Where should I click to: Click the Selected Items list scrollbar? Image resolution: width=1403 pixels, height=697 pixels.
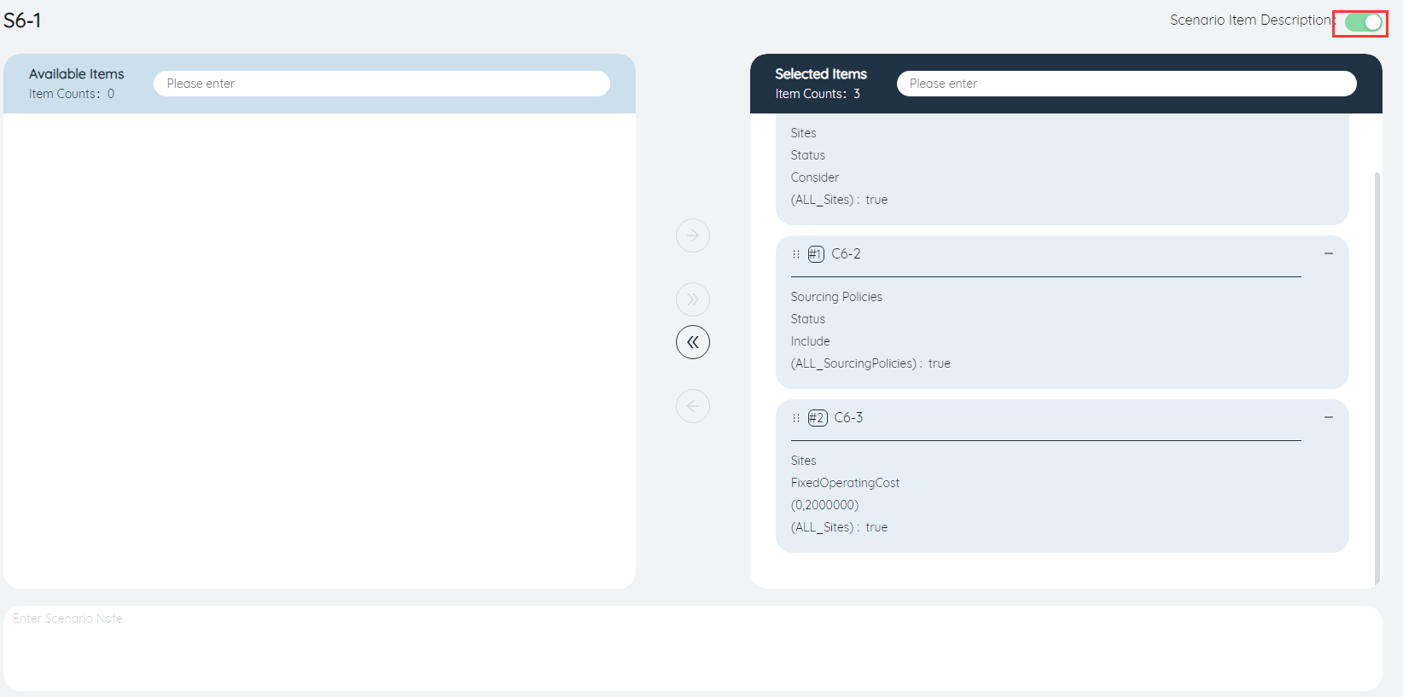pos(1377,378)
